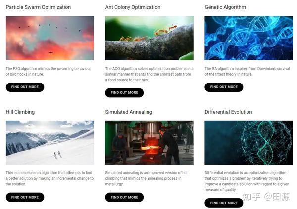297x209 pixels.
Task: Select the Simulated Annealing heading
Action: [x=129, y=112]
